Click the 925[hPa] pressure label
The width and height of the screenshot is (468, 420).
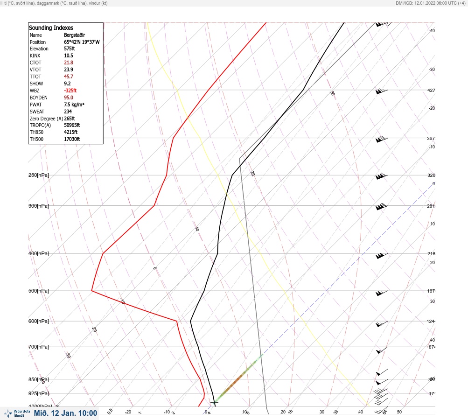(39, 393)
